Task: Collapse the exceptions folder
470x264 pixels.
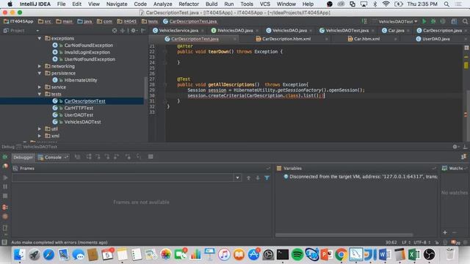Action: 39,38
